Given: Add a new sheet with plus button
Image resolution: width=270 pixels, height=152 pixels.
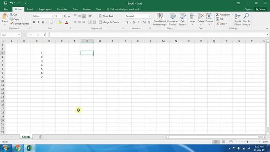Looking at the screenshot, I should point(40,137).
